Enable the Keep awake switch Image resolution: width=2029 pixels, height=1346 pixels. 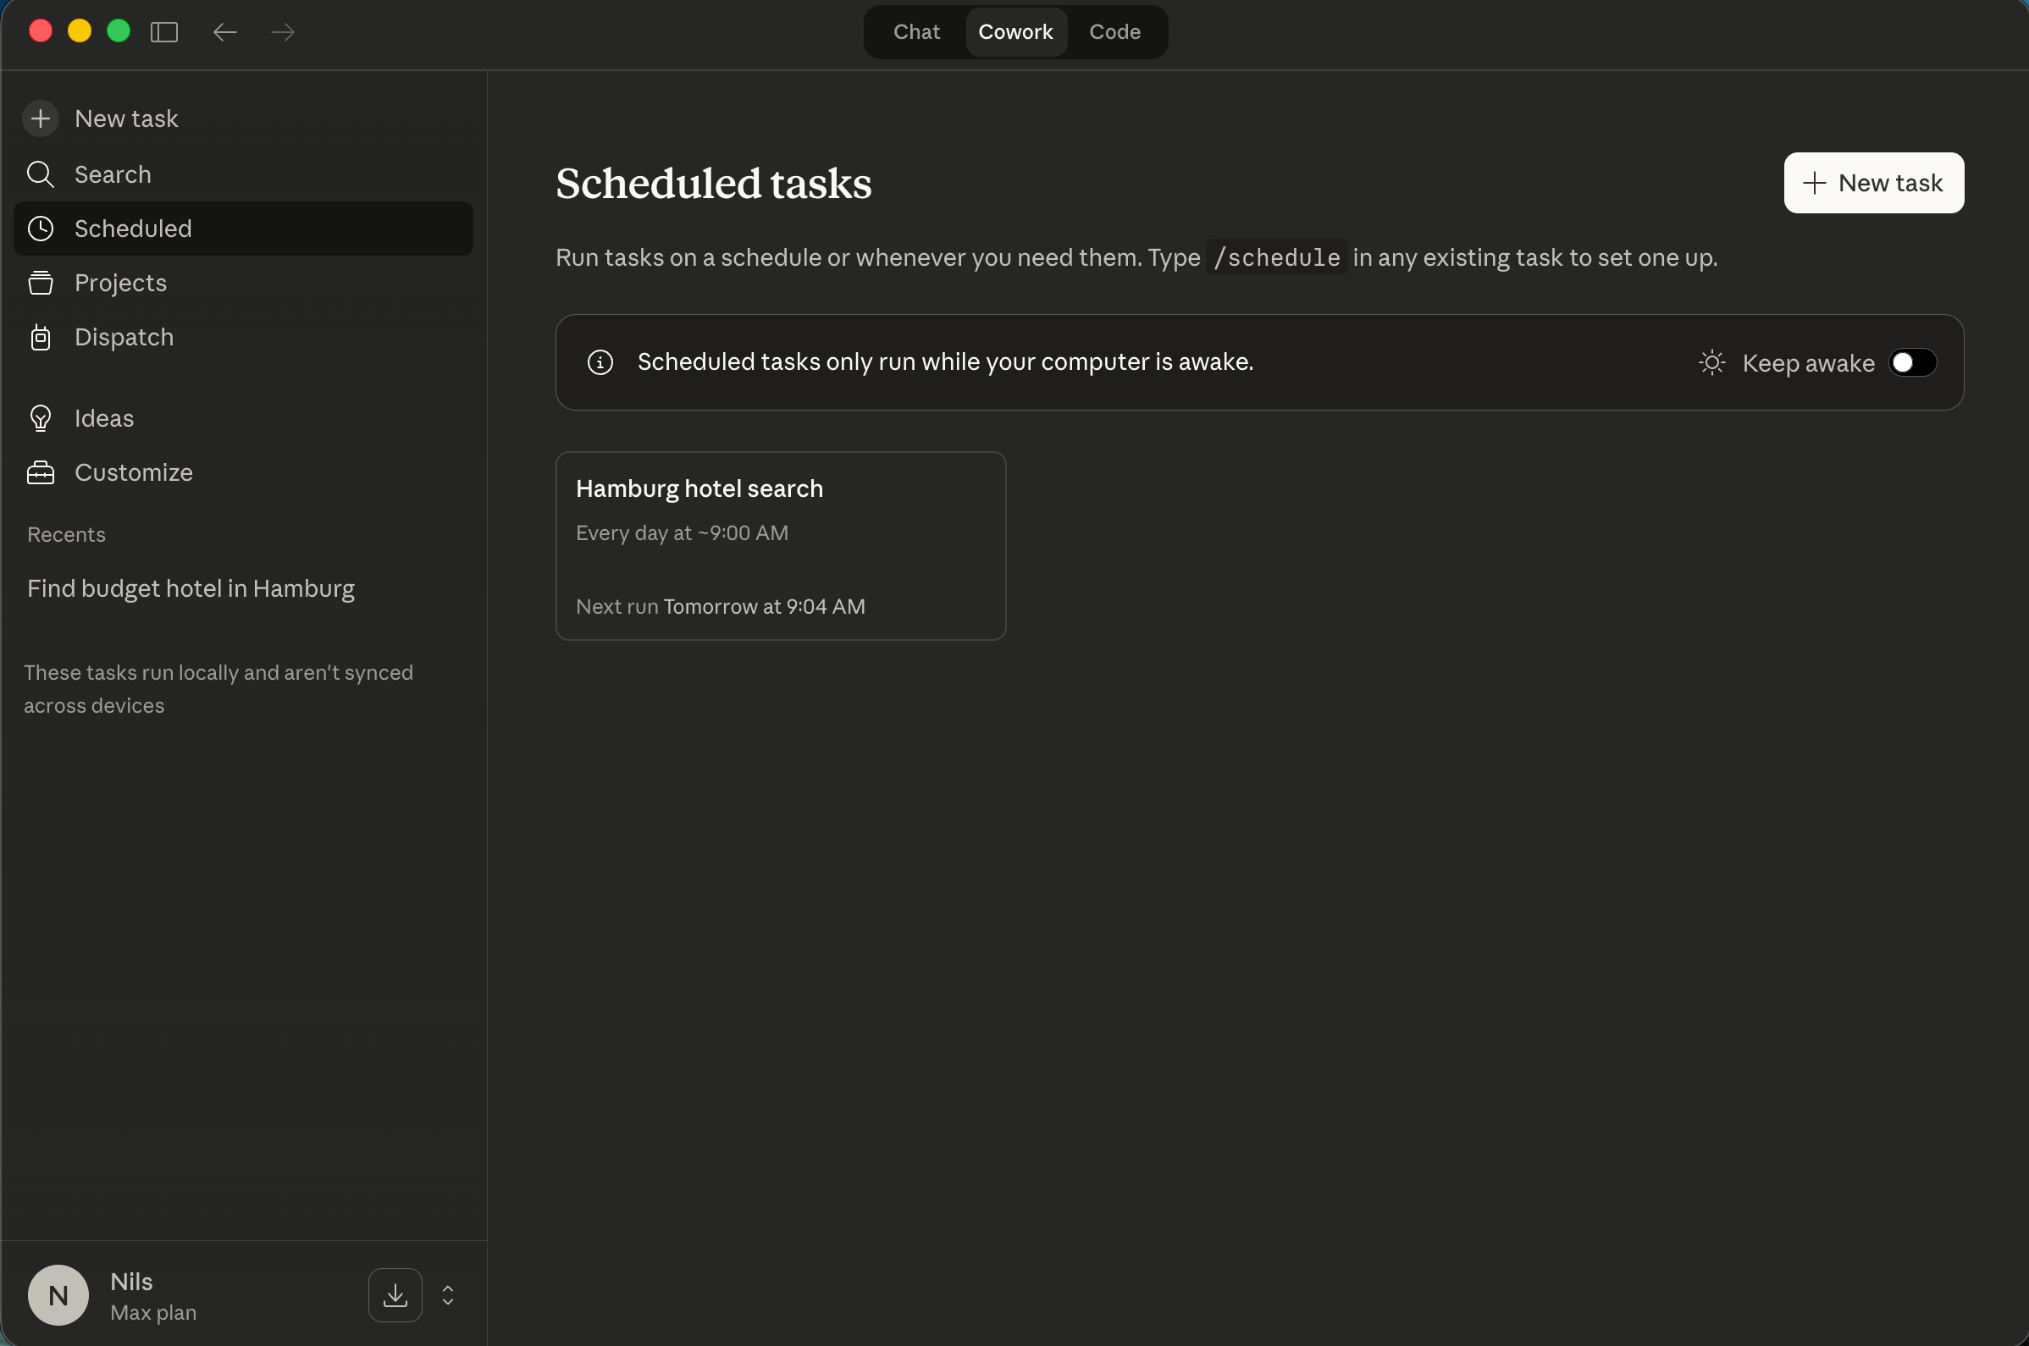pos(1912,362)
